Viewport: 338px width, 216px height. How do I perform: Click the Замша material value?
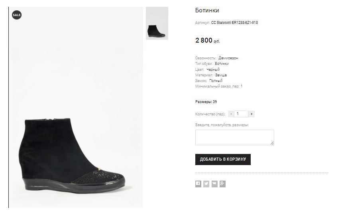[221, 75]
